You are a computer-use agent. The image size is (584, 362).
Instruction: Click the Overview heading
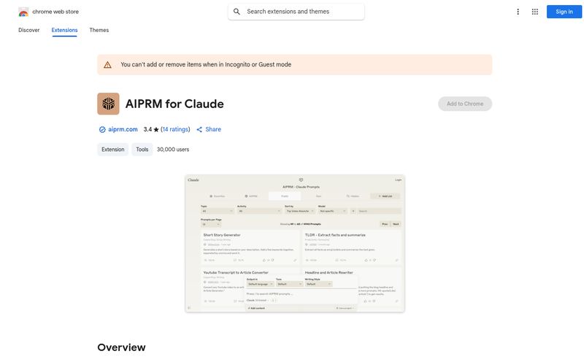121,347
